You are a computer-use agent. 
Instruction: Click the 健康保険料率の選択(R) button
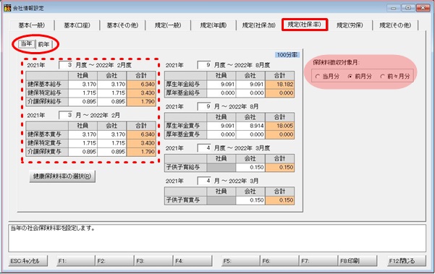pos(62,176)
